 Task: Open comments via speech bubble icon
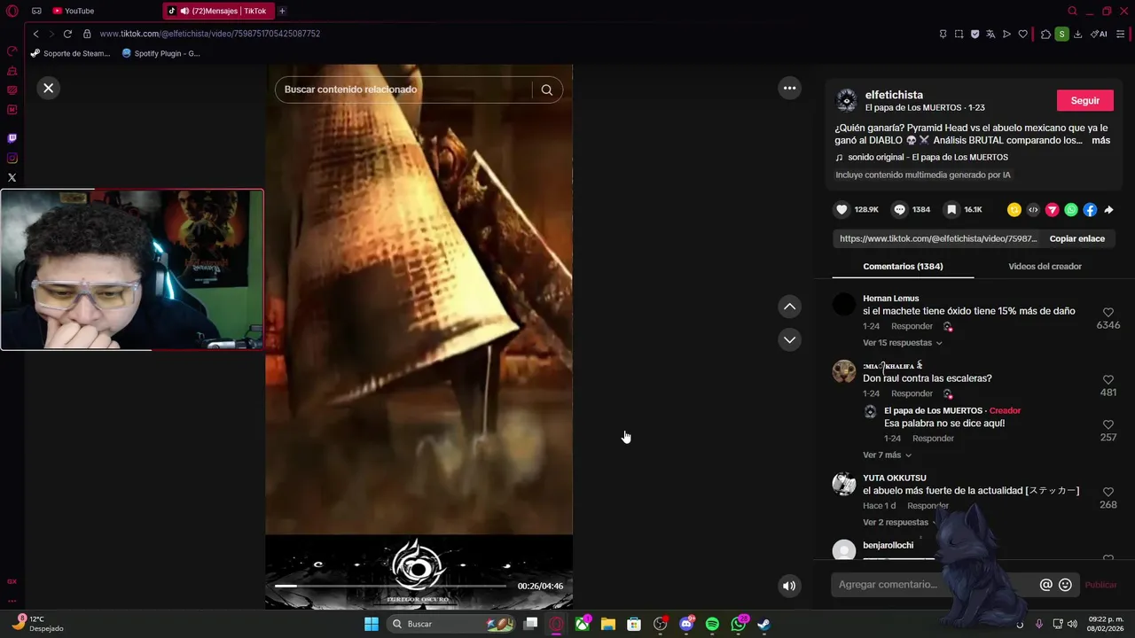point(900,210)
